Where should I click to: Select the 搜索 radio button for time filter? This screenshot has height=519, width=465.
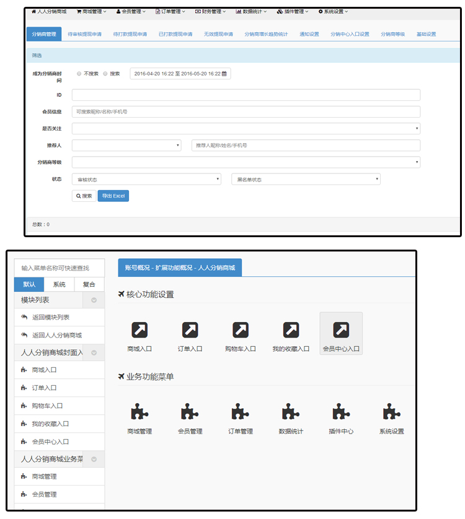coord(105,74)
